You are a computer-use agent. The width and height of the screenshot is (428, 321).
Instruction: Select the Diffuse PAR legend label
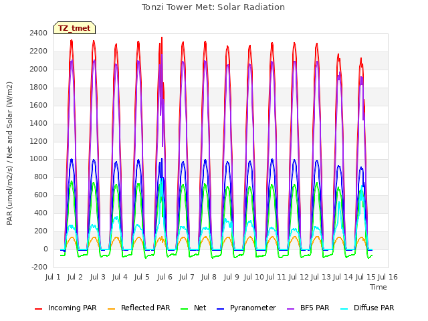[374, 308]
